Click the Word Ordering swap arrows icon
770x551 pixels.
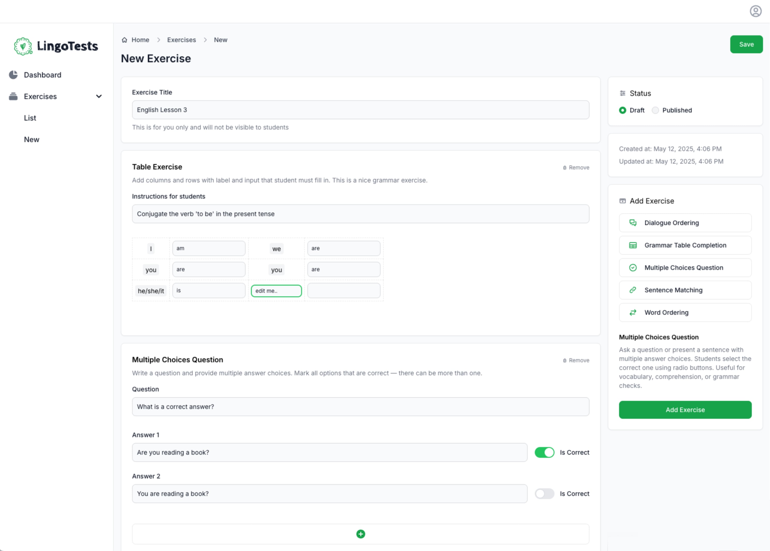pyautogui.click(x=633, y=312)
